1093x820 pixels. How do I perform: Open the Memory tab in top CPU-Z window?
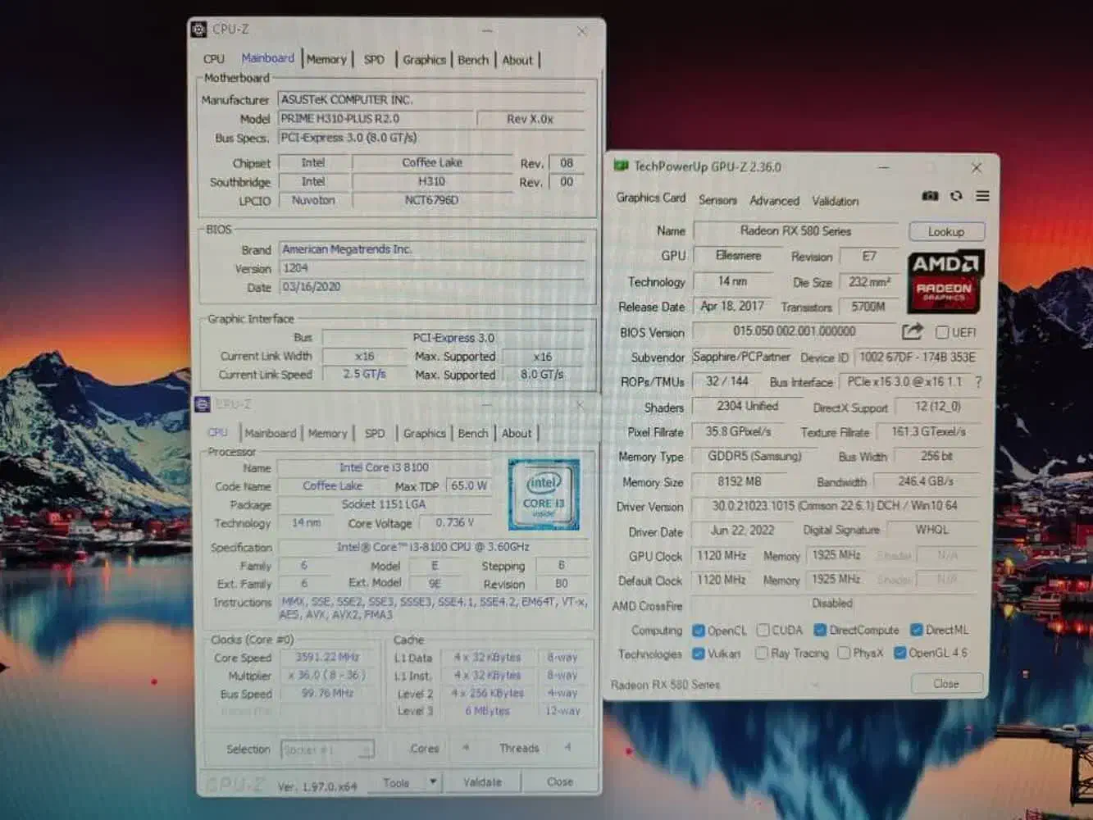[x=326, y=59]
